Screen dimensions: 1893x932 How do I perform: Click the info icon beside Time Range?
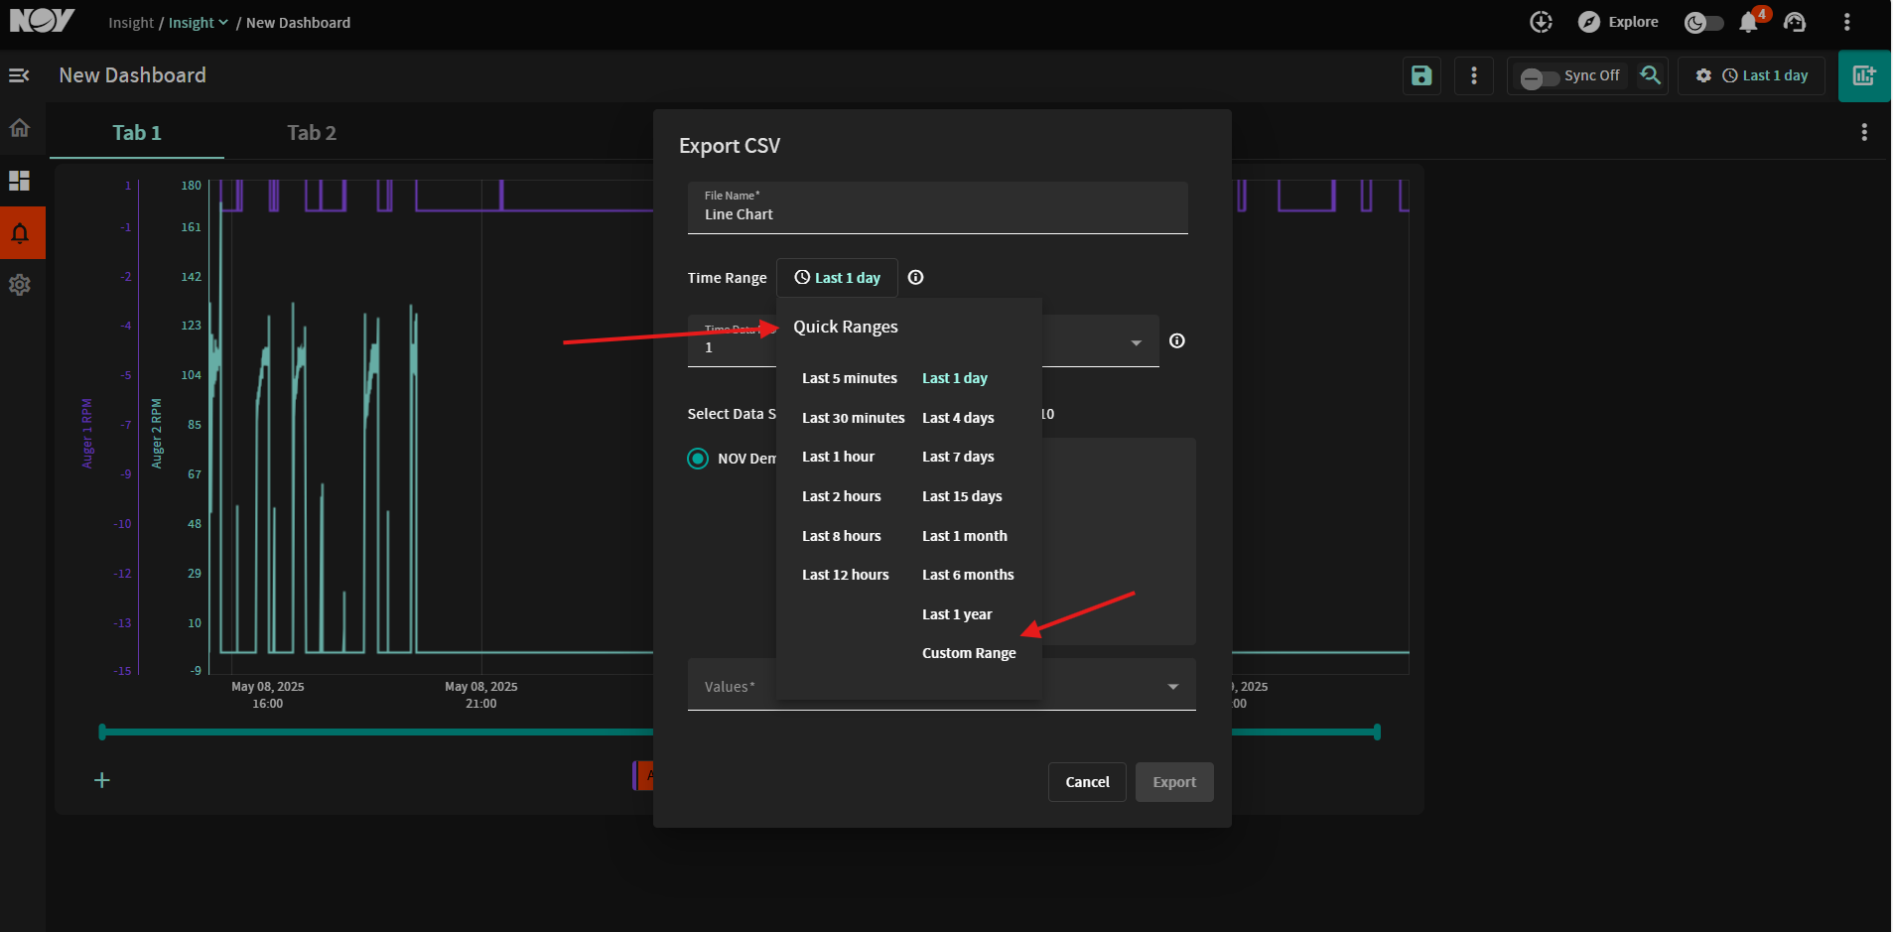tap(916, 278)
